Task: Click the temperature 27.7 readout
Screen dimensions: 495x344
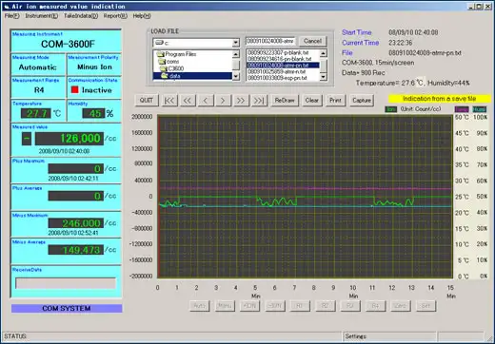Action: coord(35,113)
